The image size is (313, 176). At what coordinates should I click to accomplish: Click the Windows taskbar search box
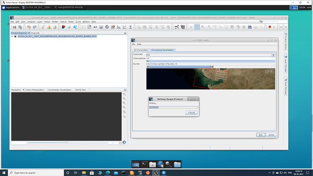click(x=36, y=173)
